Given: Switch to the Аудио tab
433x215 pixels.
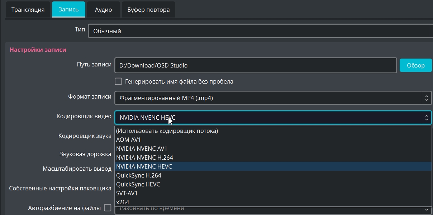Looking at the screenshot, I should [x=103, y=10].
